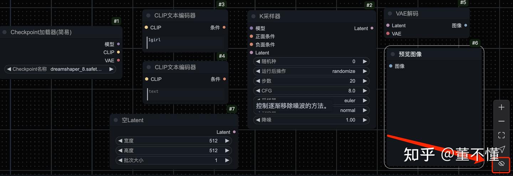Open the Checkpoint名称 dreamshaper_8 selector
The image size is (513, 176).
coord(61,69)
